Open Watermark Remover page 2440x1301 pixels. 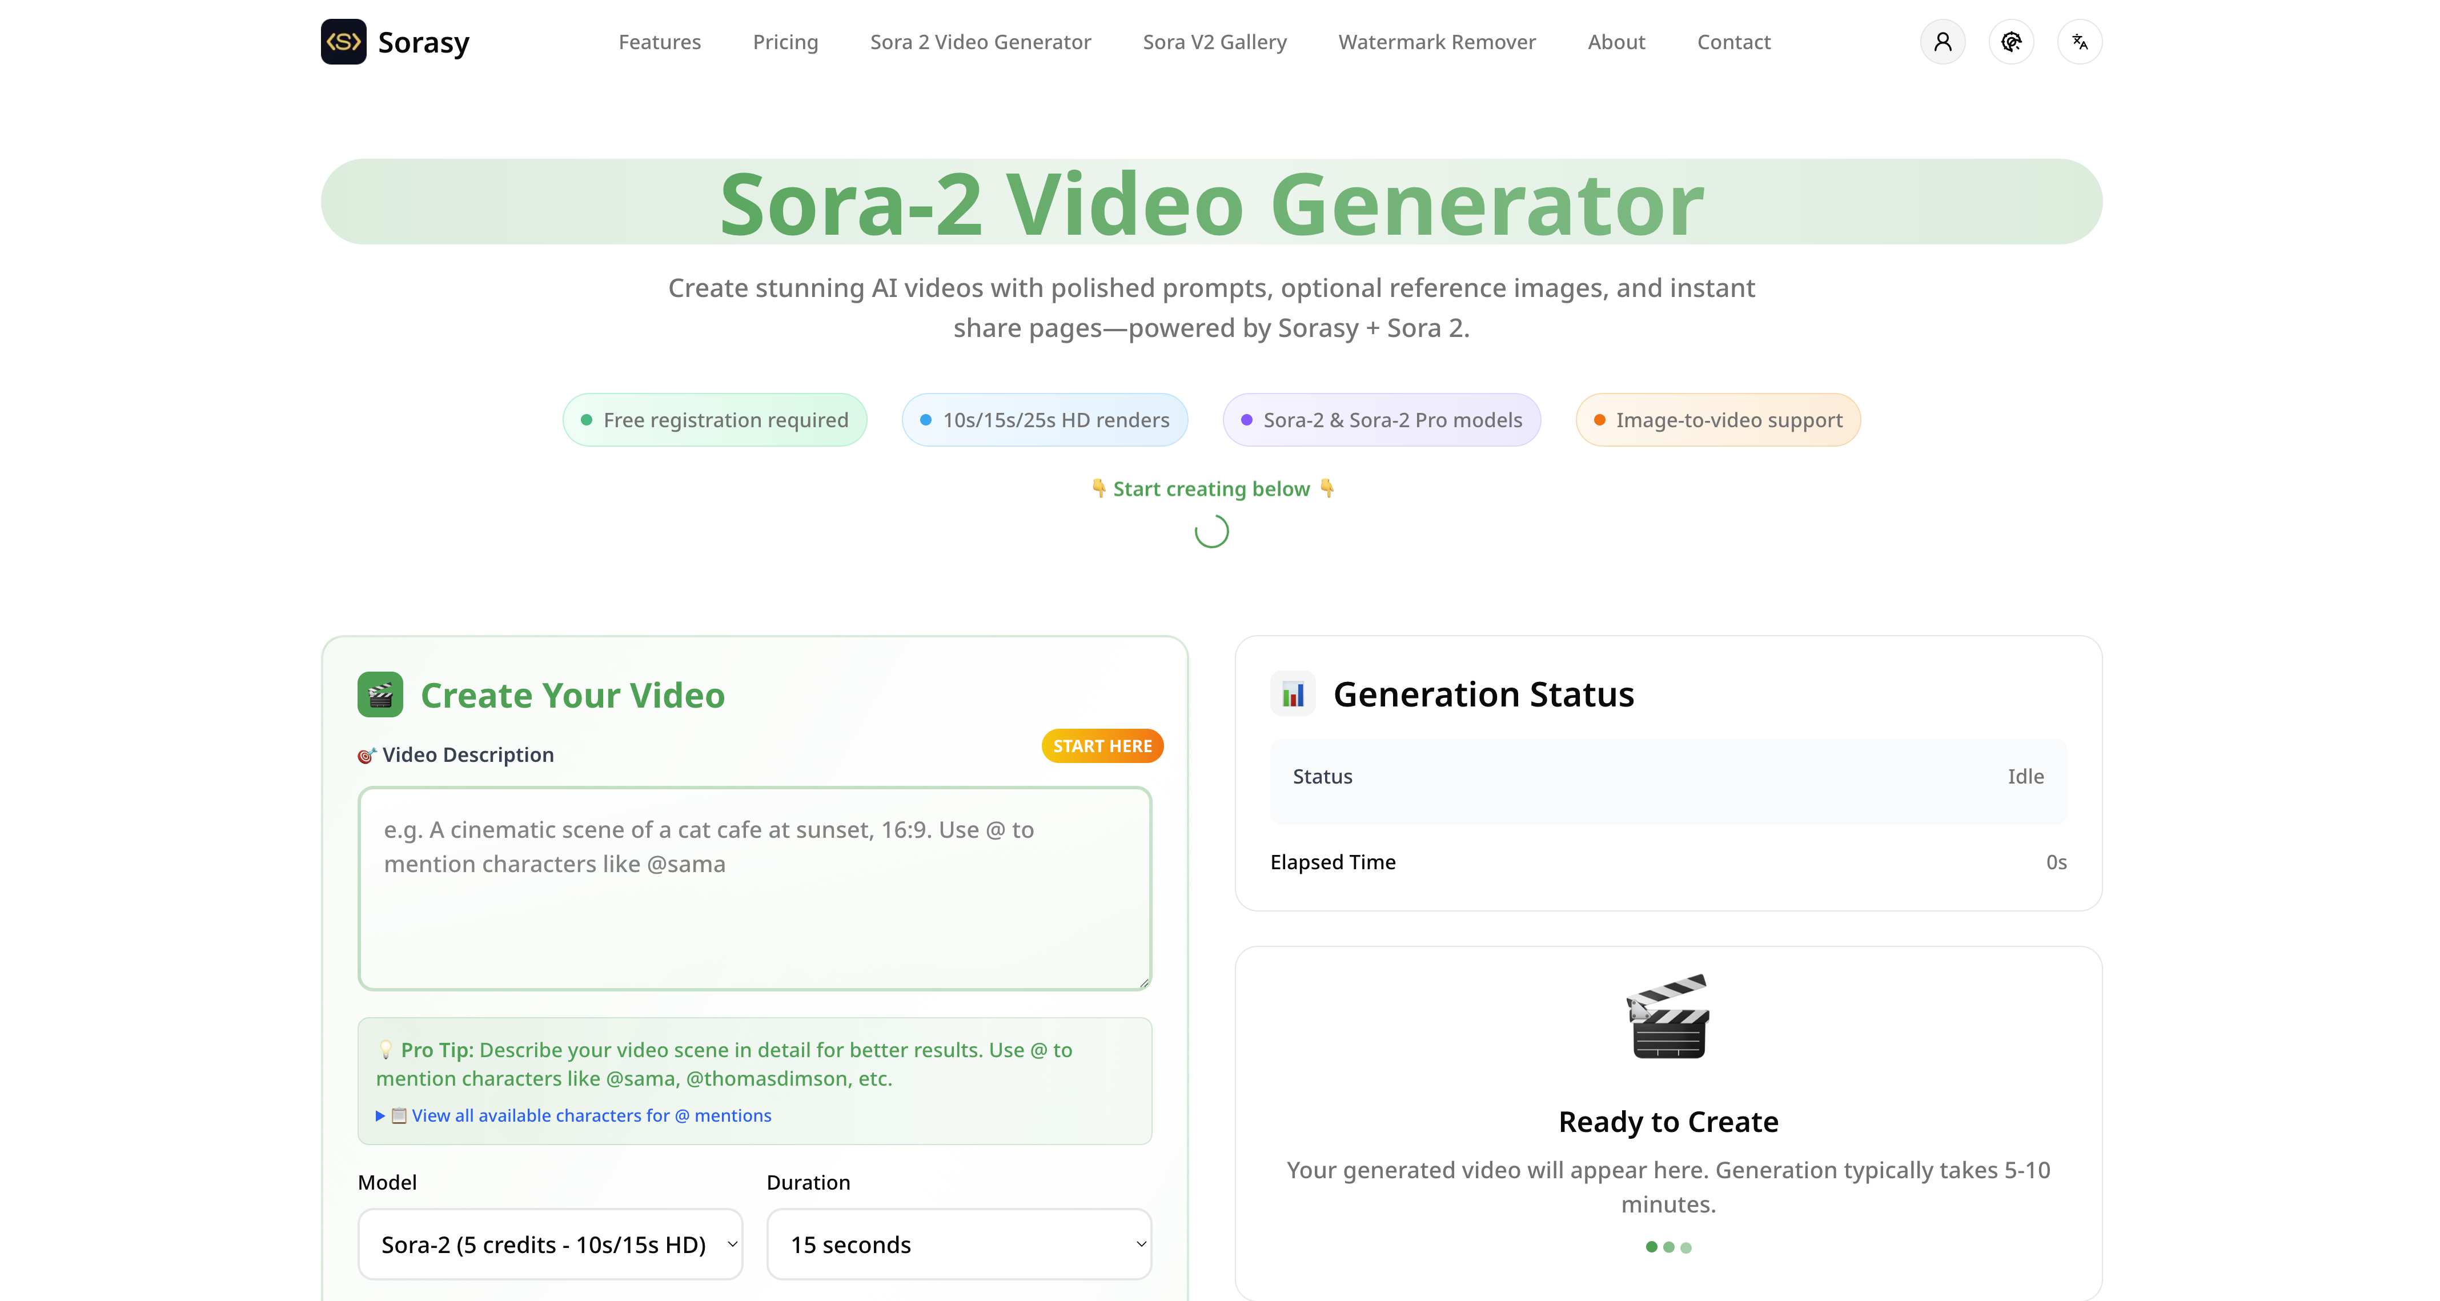coord(1436,42)
